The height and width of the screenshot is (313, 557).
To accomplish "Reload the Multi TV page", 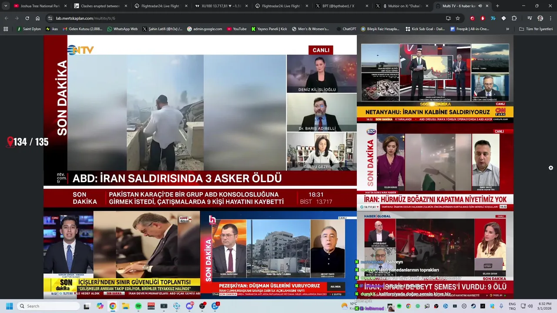I will point(27,18).
